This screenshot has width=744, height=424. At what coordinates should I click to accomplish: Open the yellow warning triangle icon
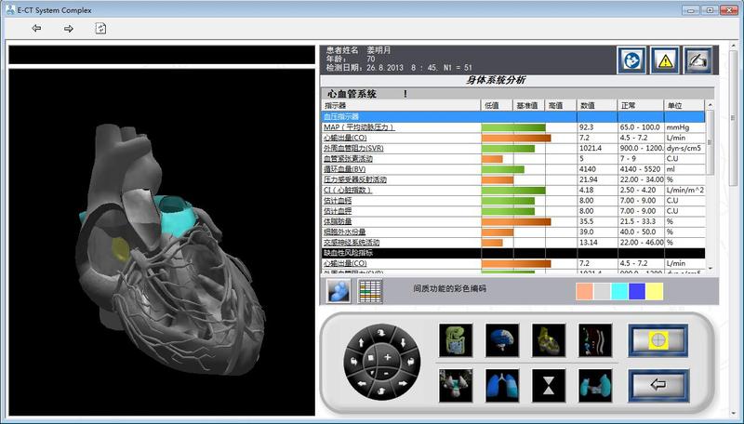coord(664,60)
